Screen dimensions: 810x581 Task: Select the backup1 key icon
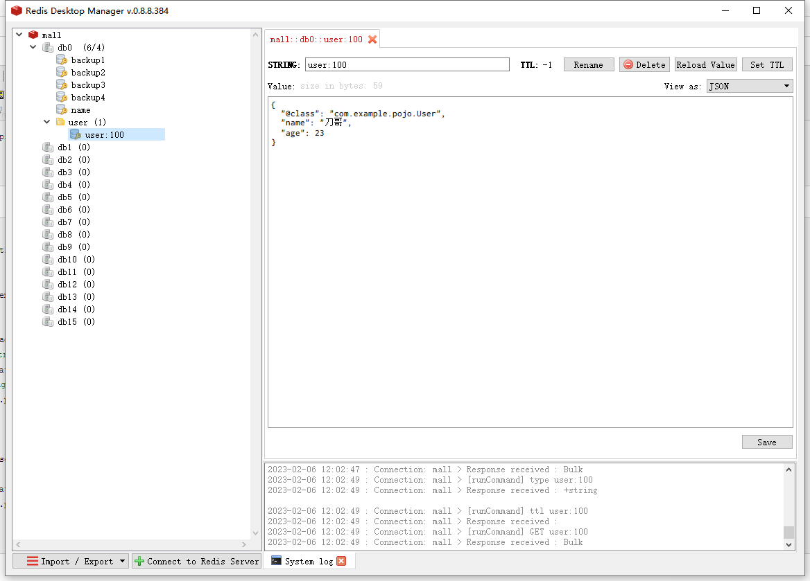(62, 60)
